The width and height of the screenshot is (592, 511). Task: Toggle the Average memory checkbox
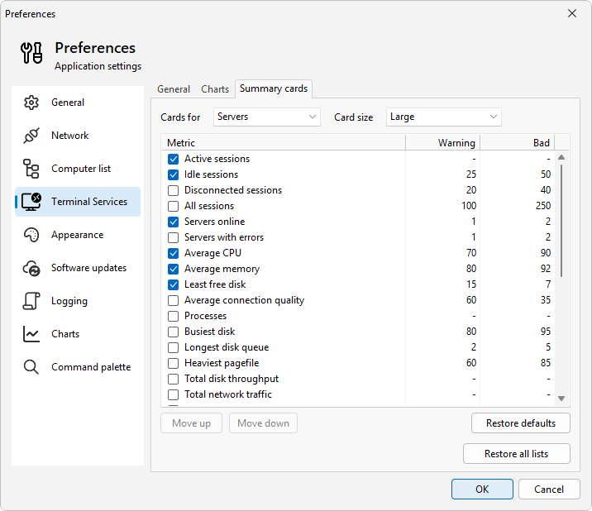(174, 269)
